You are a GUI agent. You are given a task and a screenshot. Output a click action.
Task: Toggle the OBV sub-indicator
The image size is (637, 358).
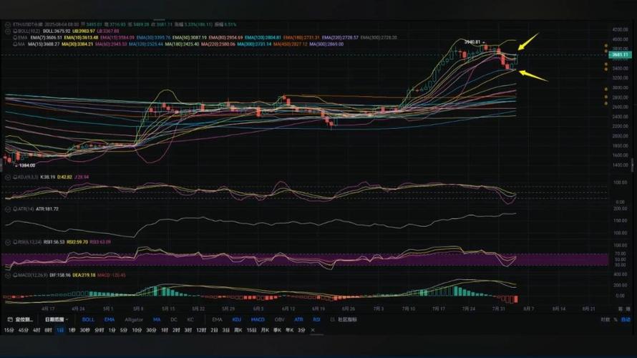point(279,319)
